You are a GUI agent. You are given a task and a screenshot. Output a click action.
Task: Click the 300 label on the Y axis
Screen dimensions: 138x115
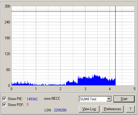[x=7, y=6]
